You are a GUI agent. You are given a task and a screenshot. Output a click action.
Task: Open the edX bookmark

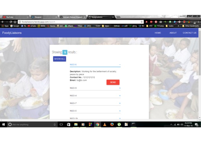tap(124, 26)
